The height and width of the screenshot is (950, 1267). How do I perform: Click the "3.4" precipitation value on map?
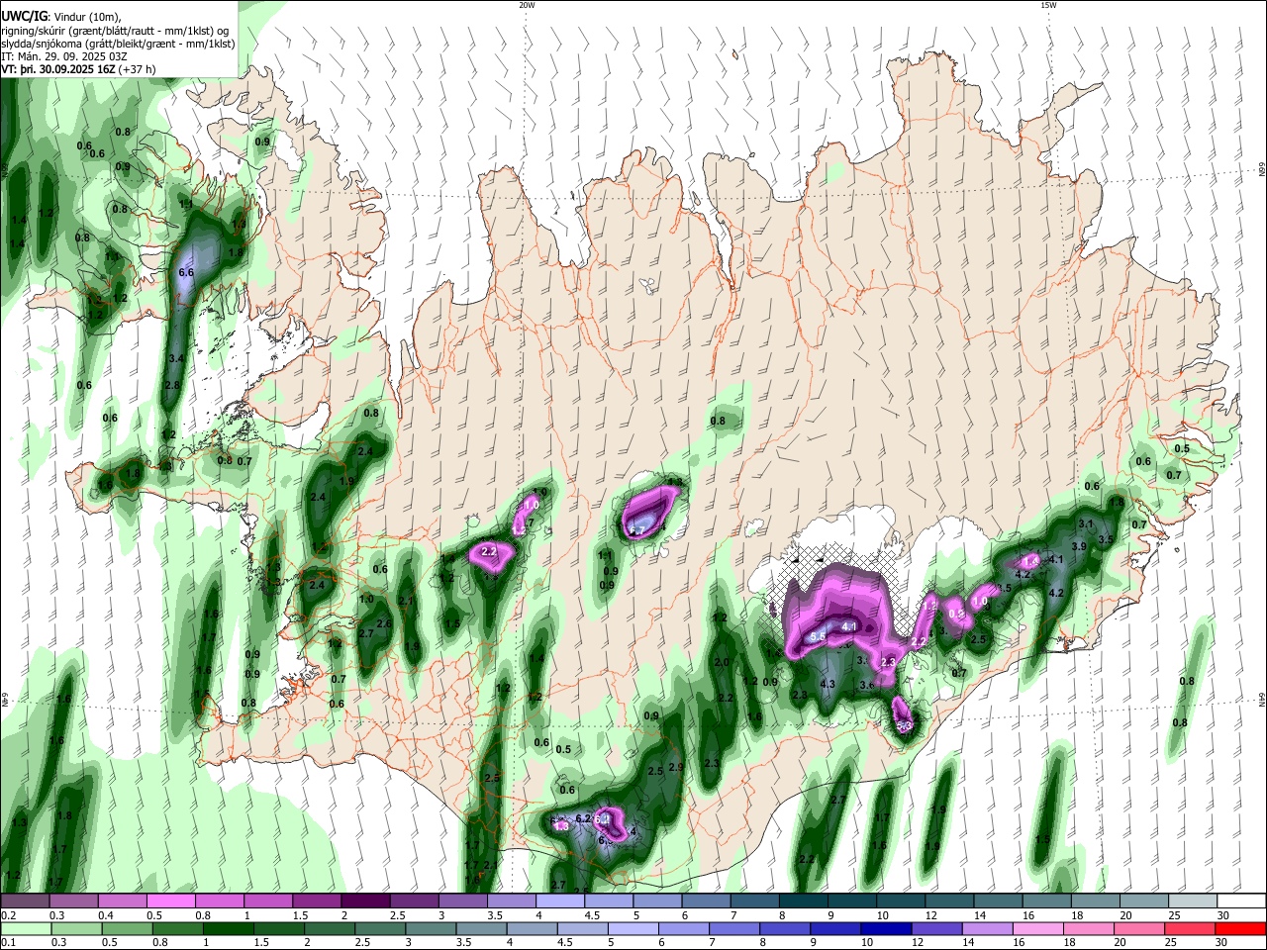click(177, 358)
